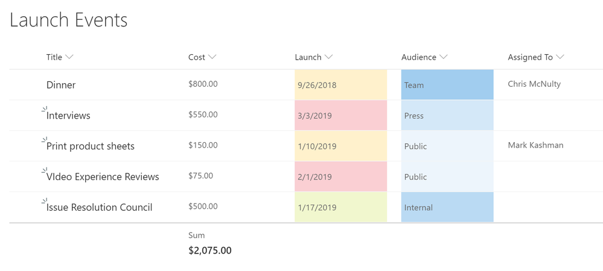Viewport: 603px width, 271px height.
Task: Click the new-item sparkle icon beside Print product sheets
Action: click(44, 140)
